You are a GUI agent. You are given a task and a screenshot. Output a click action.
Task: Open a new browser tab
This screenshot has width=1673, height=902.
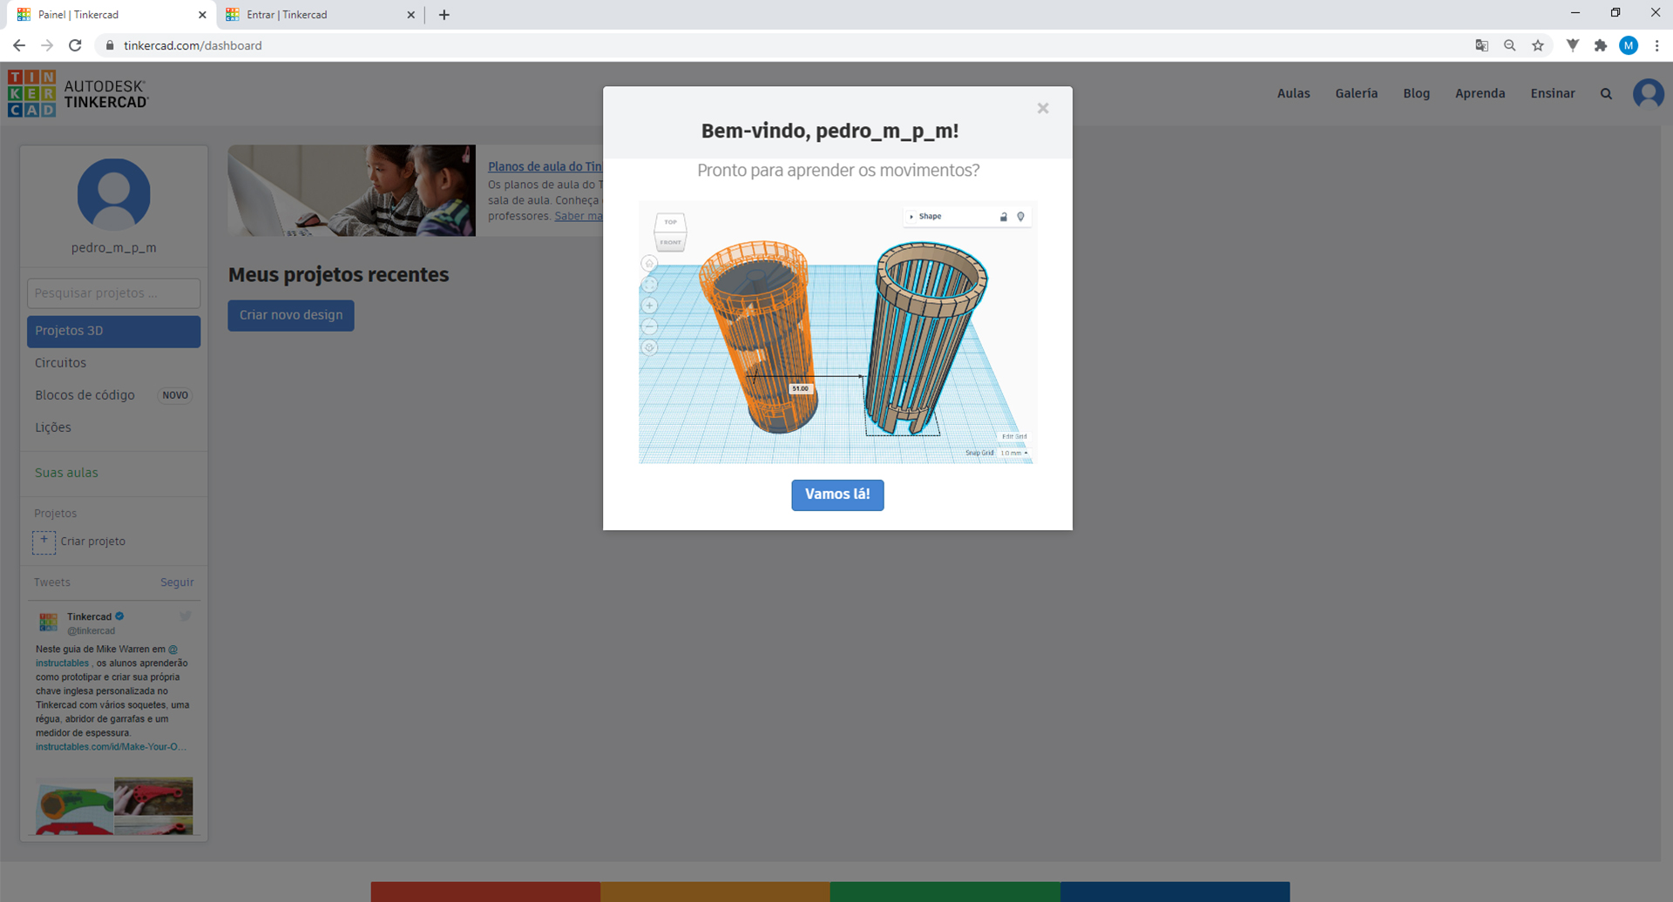444,15
